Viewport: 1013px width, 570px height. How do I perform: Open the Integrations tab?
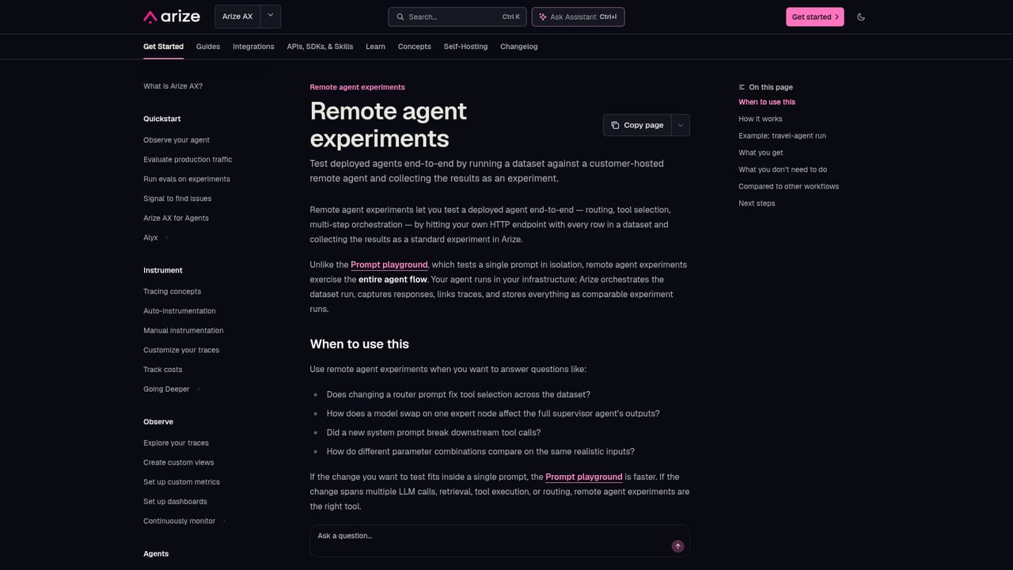click(253, 47)
